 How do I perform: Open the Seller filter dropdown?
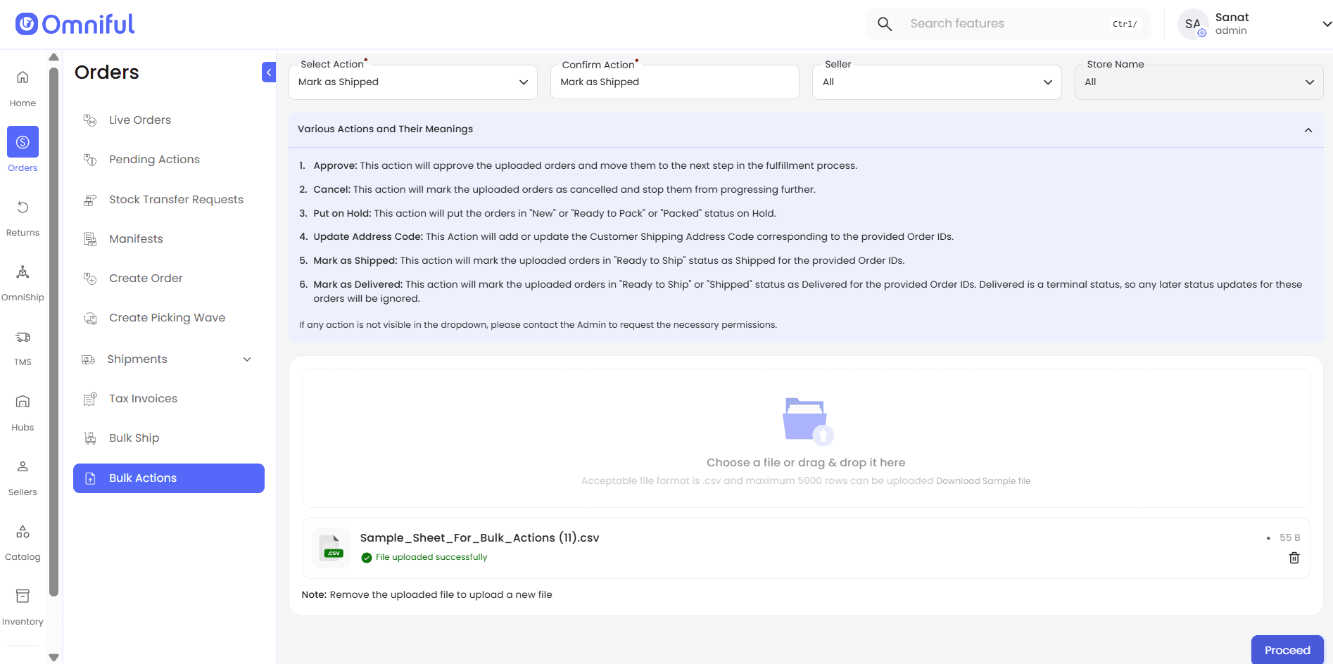(x=936, y=82)
